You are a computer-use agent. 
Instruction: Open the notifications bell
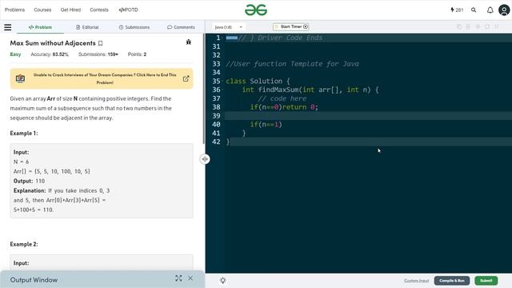(490, 10)
